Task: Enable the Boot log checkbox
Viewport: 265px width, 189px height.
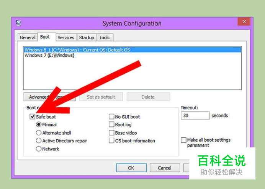Action: (111, 124)
